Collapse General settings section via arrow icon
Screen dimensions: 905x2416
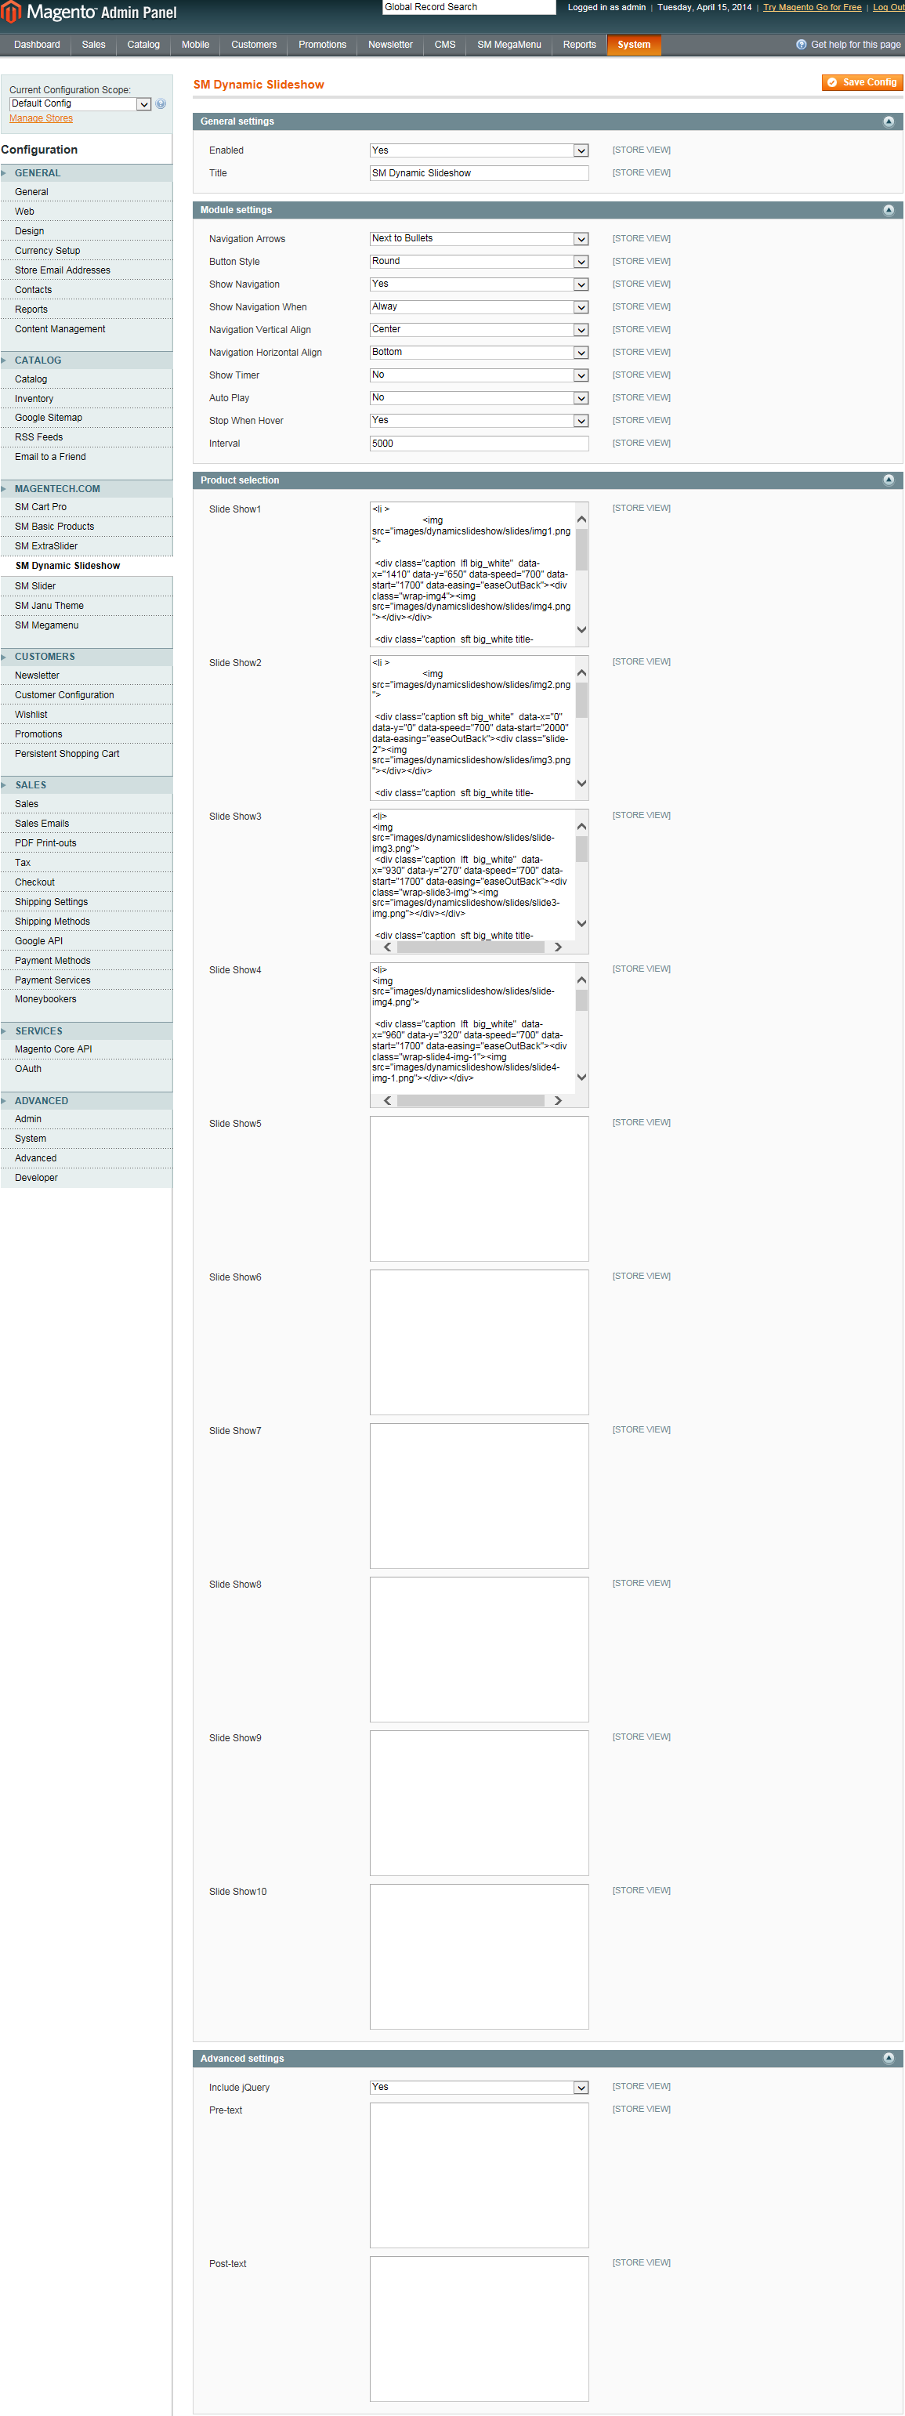pos(888,121)
